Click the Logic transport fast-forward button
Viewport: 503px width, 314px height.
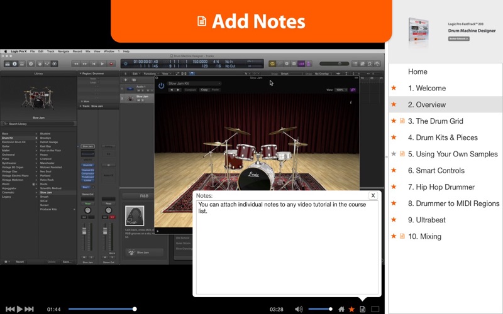85,64
